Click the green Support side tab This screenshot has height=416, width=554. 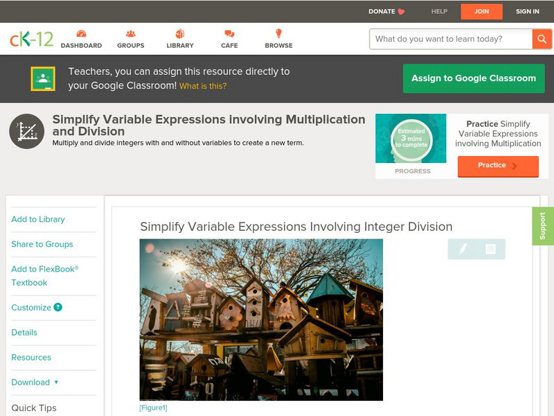pyautogui.click(x=543, y=226)
